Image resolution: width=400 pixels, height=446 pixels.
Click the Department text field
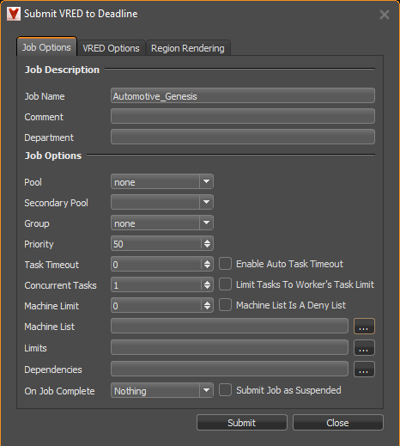pos(243,137)
